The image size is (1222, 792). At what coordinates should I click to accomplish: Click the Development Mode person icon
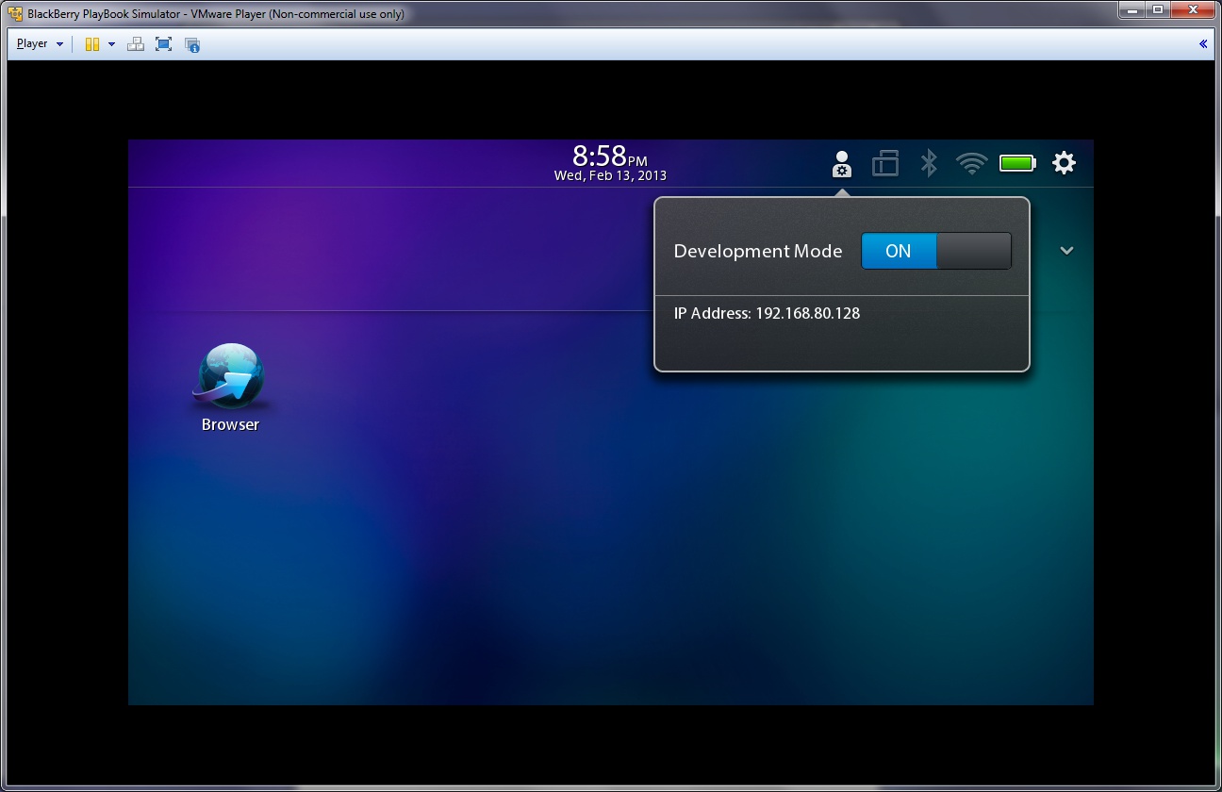tap(842, 164)
